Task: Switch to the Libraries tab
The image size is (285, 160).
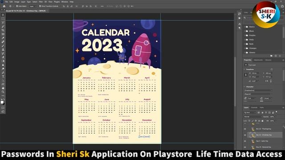Action: (268, 60)
